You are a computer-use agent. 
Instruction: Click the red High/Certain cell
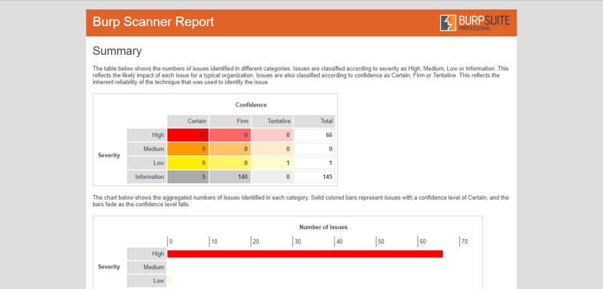tap(188, 135)
